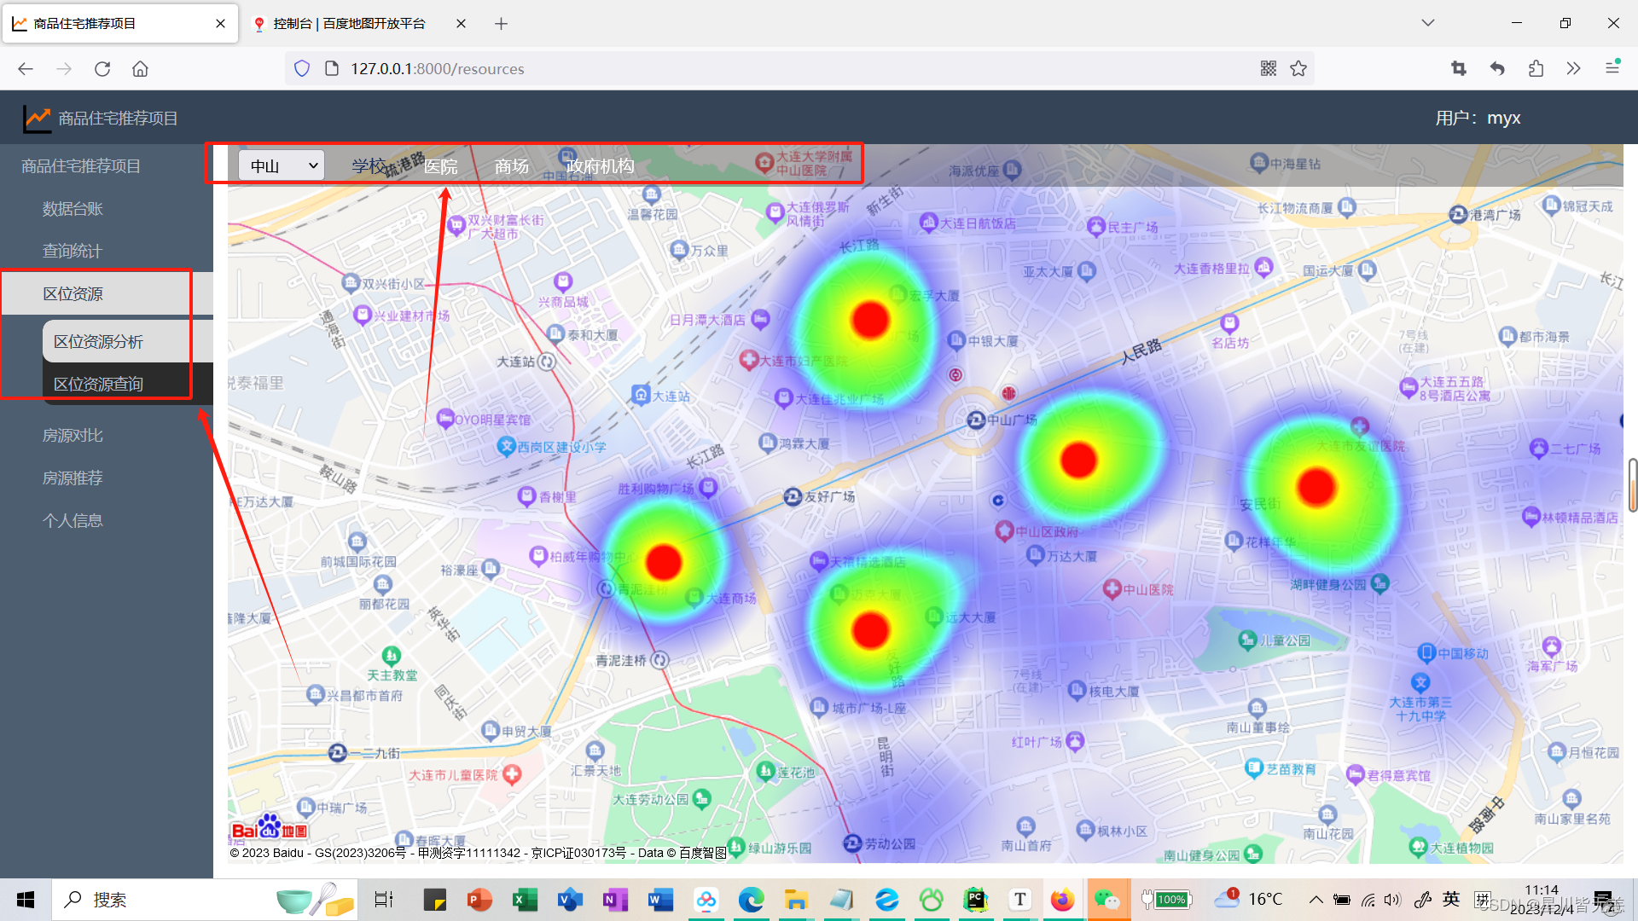Screen dimensions: 1638x921
Task: Click the Baidu map logo
Action: (270, 827)
